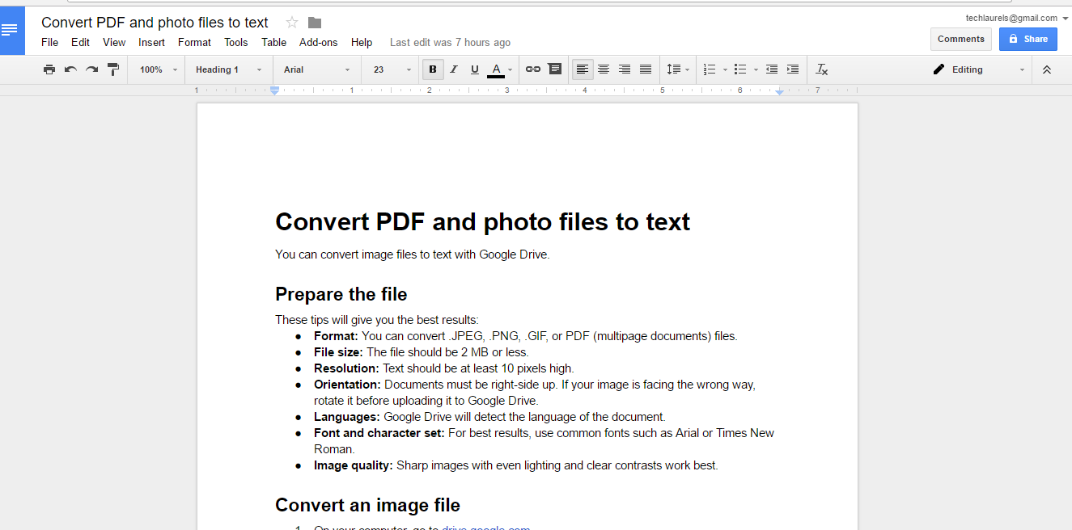
Task: Open the Tools menu
Action: (236, 42)
